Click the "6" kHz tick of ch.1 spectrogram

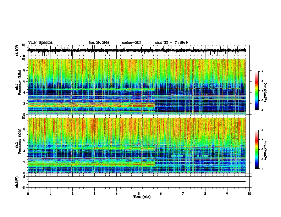(x=25, y=82)
